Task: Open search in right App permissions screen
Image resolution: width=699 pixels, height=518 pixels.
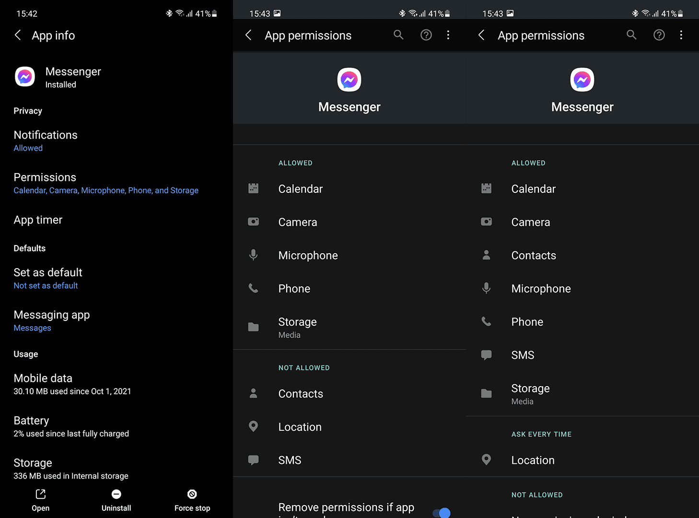Action: click(631, 35)
